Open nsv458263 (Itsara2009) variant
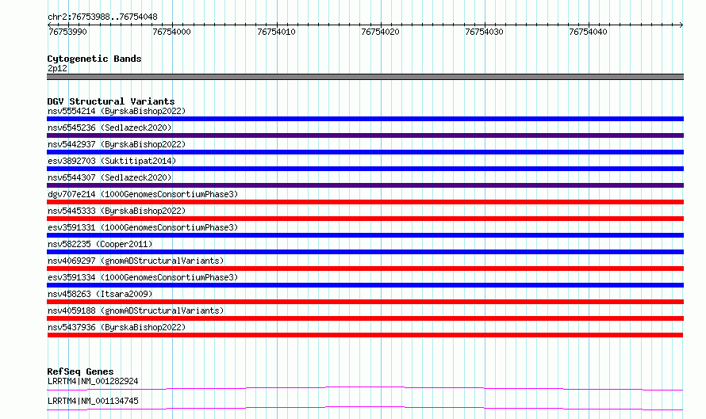Viewport: 706px width, 419px height. 100,294
